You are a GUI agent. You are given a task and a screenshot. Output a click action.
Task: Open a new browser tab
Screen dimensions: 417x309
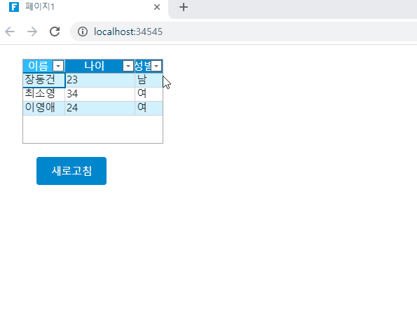coord(184,7)
